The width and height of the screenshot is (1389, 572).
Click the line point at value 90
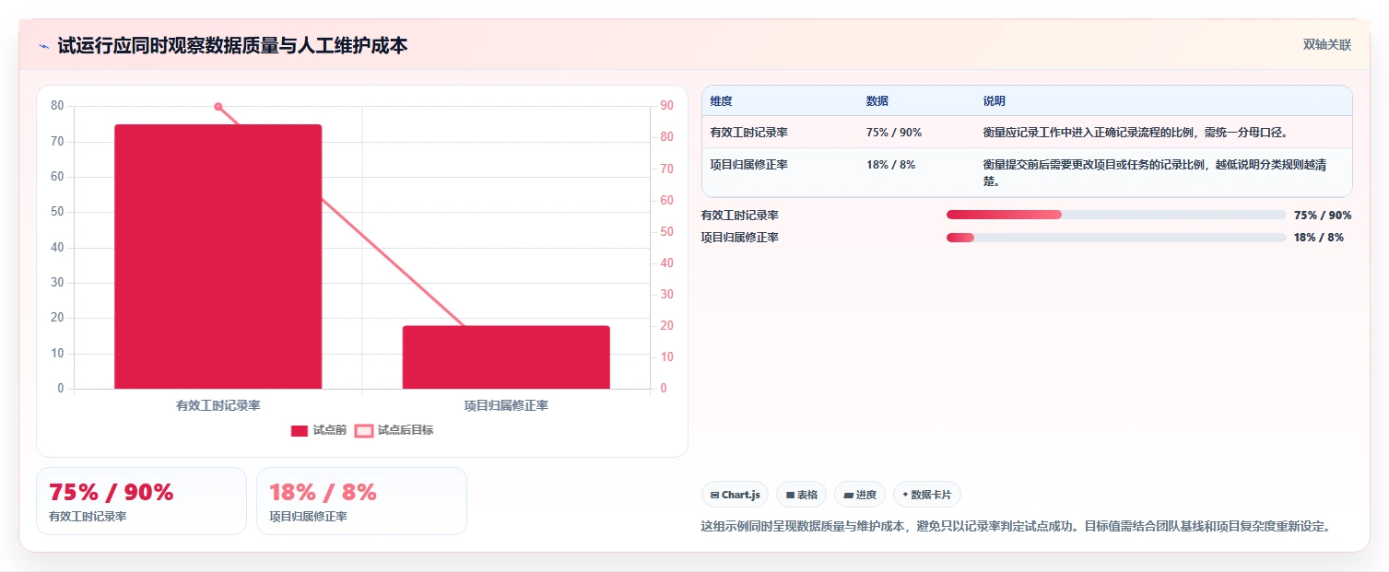(218, 107)
